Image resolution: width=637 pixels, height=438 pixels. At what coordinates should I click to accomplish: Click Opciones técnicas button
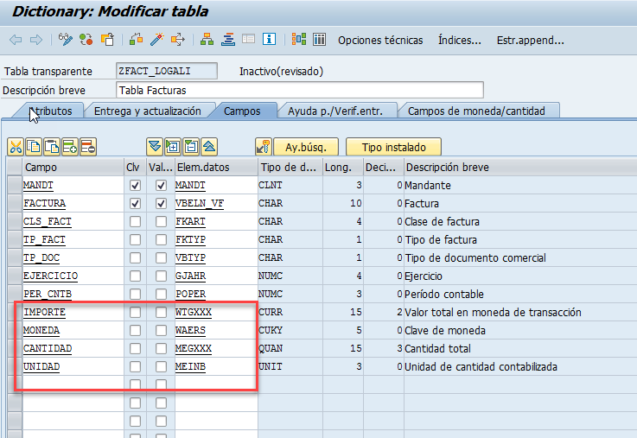point(380,41)
